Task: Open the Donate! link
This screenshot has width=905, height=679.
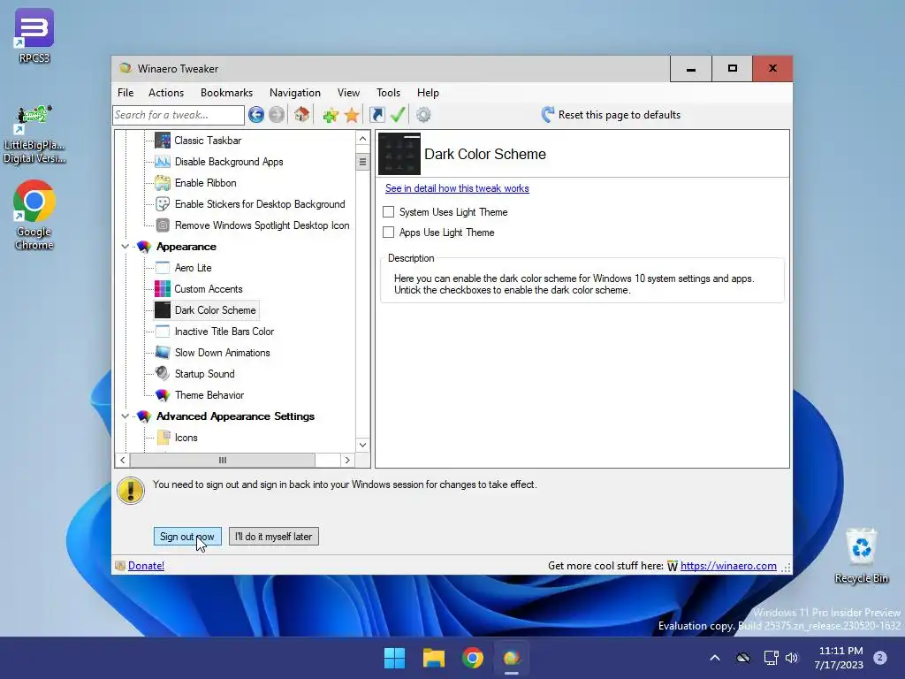Action: click(x=146, y=566)
